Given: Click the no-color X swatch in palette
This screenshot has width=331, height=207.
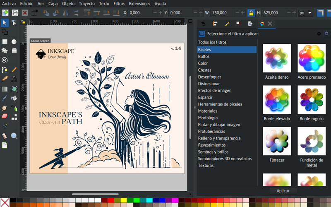Looking at the screenshot, I should tap(5, 202).
